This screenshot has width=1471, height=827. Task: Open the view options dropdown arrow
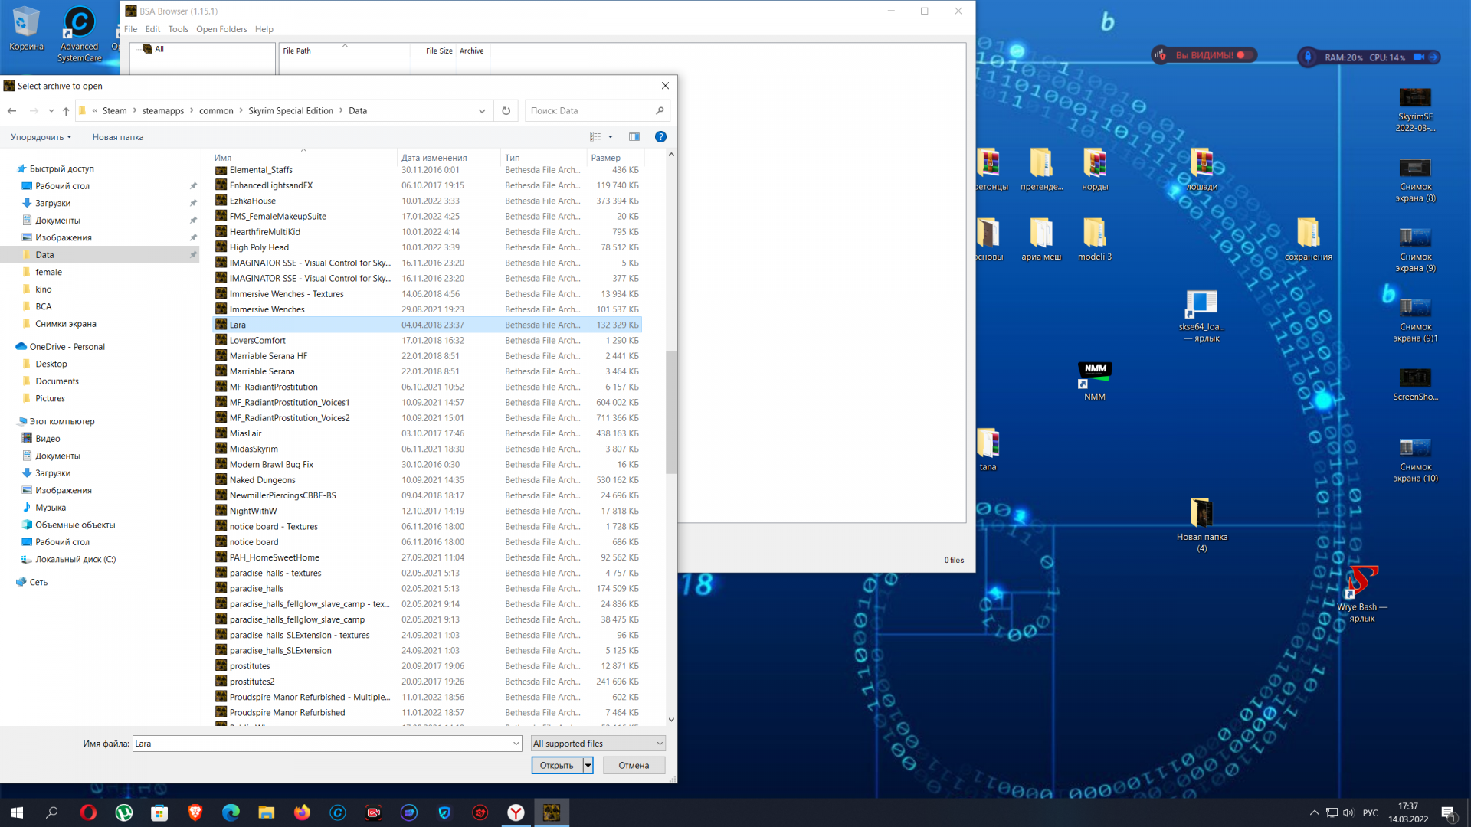(x=611, y=137)
